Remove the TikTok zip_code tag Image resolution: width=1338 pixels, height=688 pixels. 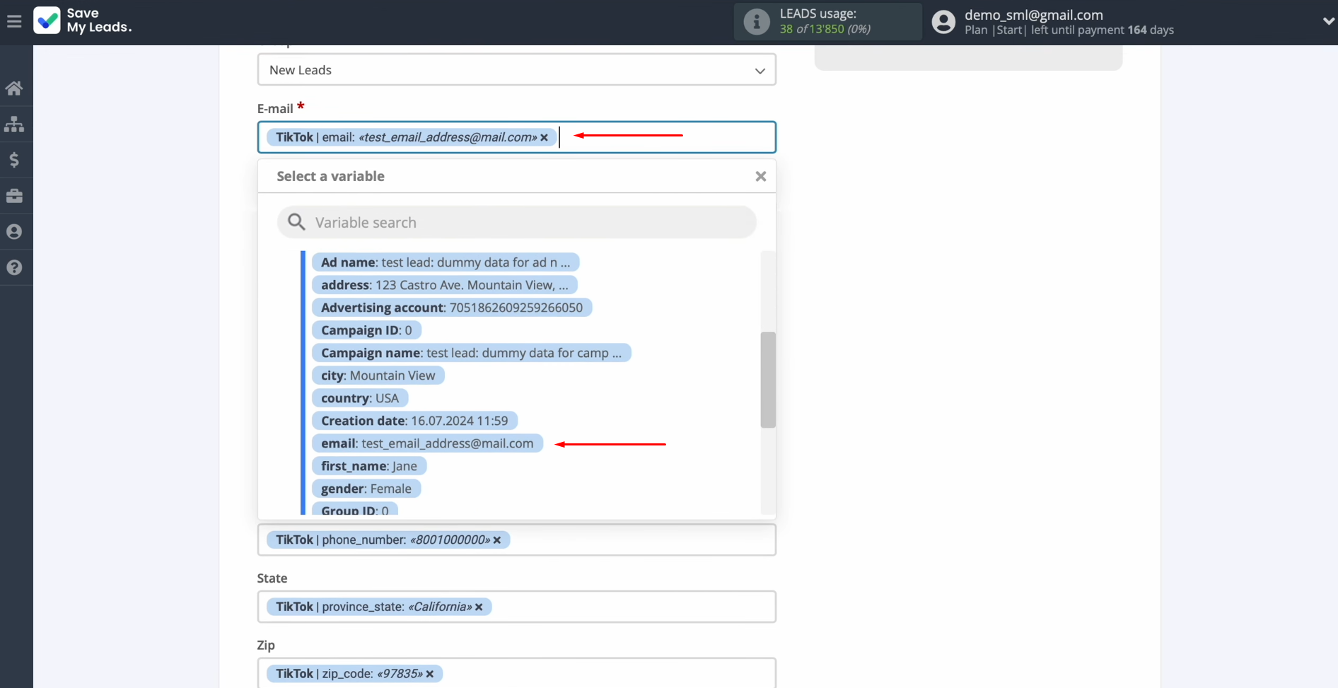click(430, 674)
